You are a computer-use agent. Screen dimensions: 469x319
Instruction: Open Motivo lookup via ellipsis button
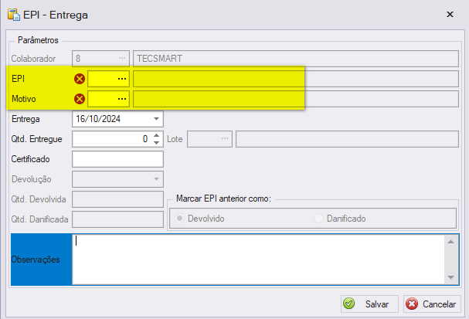click(122, 99)
